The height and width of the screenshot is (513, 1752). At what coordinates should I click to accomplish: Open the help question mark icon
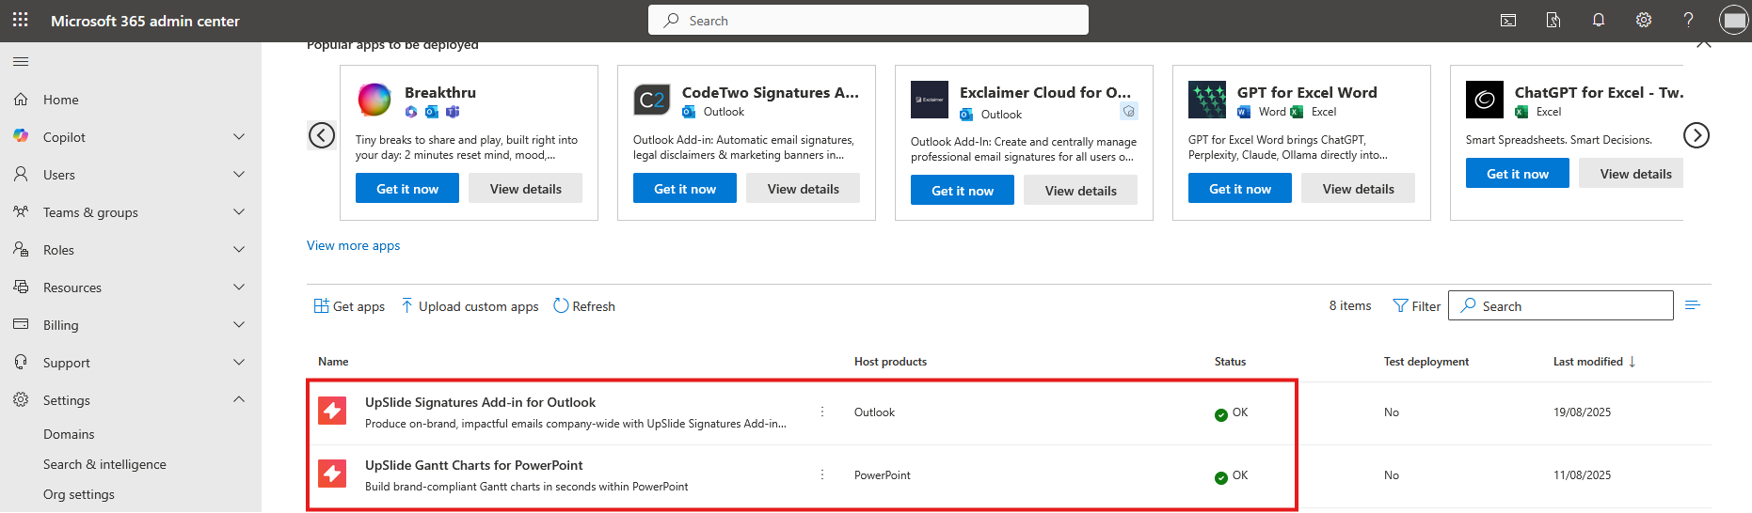pyautogui.click(x=1689, y=20)
